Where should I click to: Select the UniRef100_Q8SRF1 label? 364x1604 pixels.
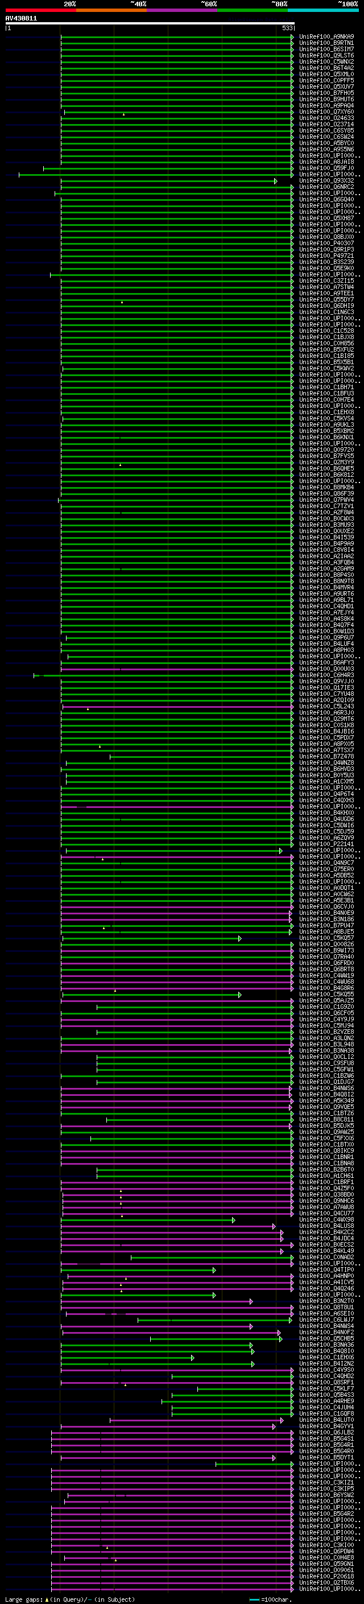click(326, 1382)
